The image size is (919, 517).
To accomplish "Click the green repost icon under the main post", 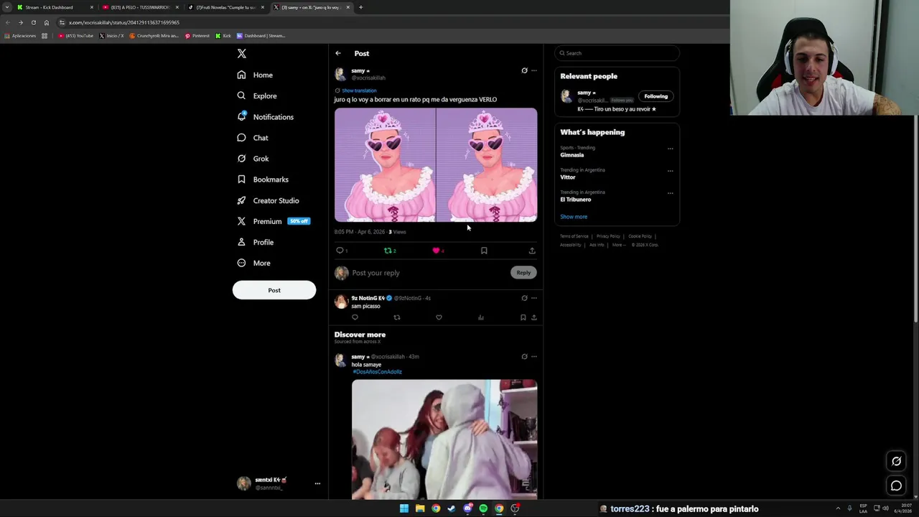I will (388, 251).
